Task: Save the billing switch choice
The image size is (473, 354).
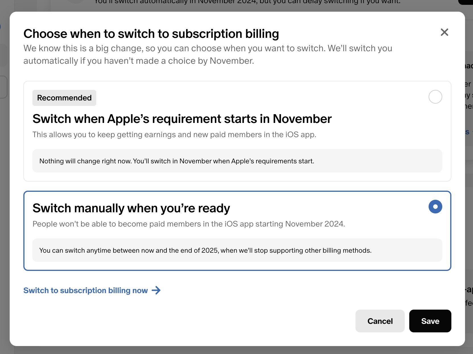Action: click(x=430, y=321)
